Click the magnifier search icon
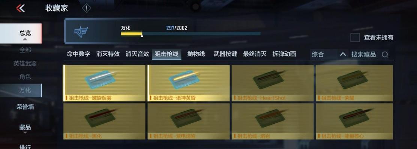This screenshot has height=149, width=417. pyautogui.click(x=384, y=55)
